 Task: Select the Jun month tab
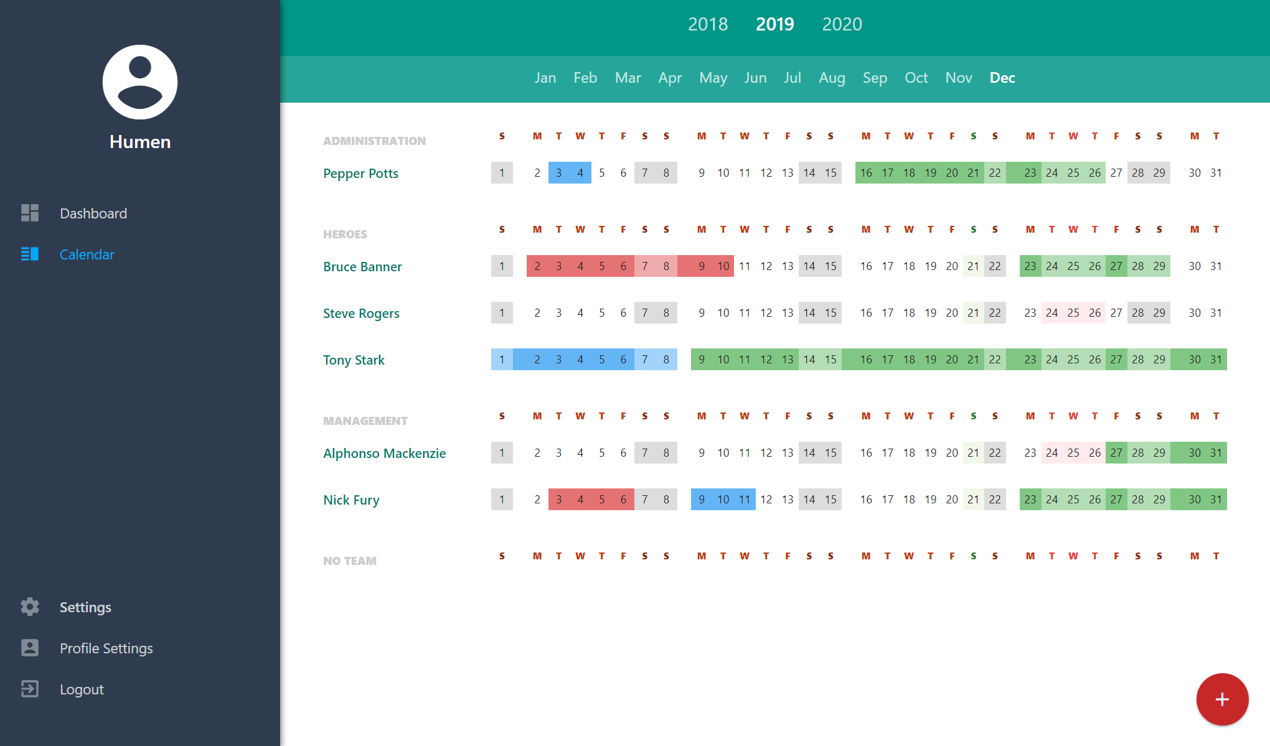[x=755, y=78]
